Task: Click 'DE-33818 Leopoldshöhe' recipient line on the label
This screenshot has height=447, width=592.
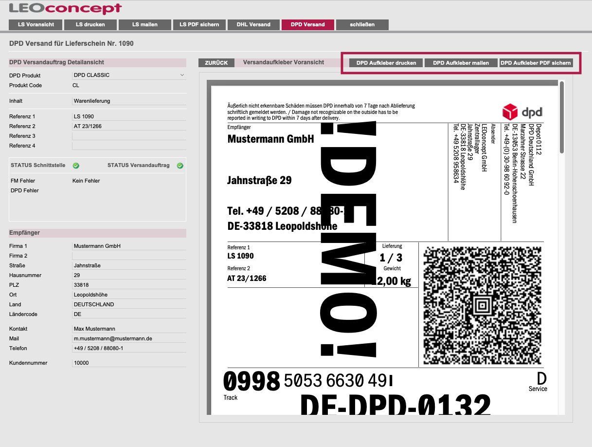Action: click(x=282, y=226)
